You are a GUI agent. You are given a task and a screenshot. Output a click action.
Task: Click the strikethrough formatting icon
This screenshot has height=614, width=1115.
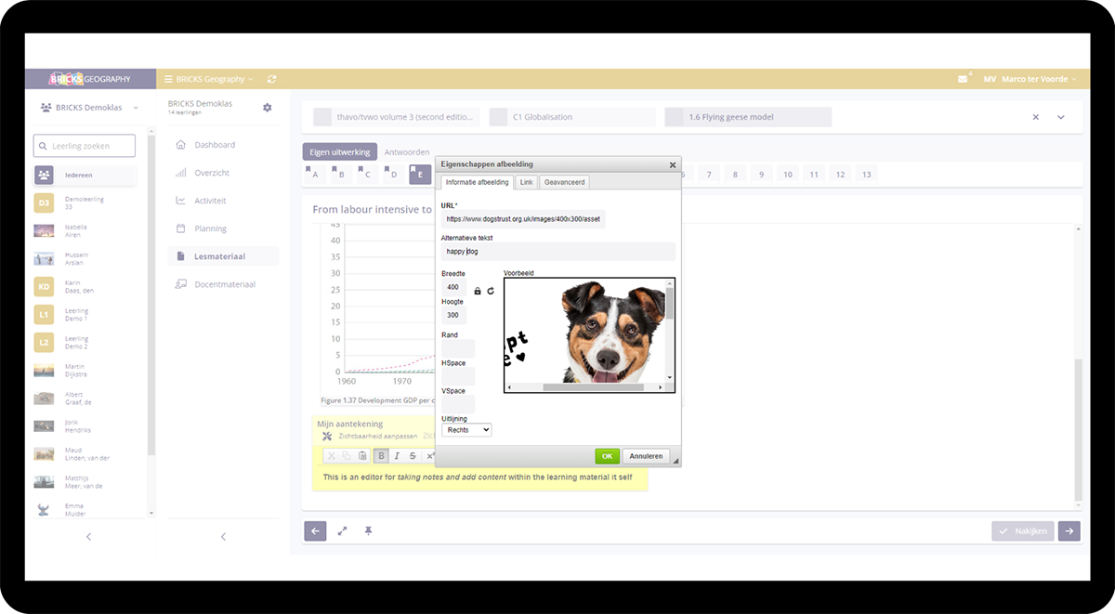pos(413,456)
